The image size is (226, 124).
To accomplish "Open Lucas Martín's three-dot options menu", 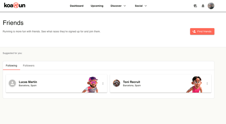I will coord(103,84).
